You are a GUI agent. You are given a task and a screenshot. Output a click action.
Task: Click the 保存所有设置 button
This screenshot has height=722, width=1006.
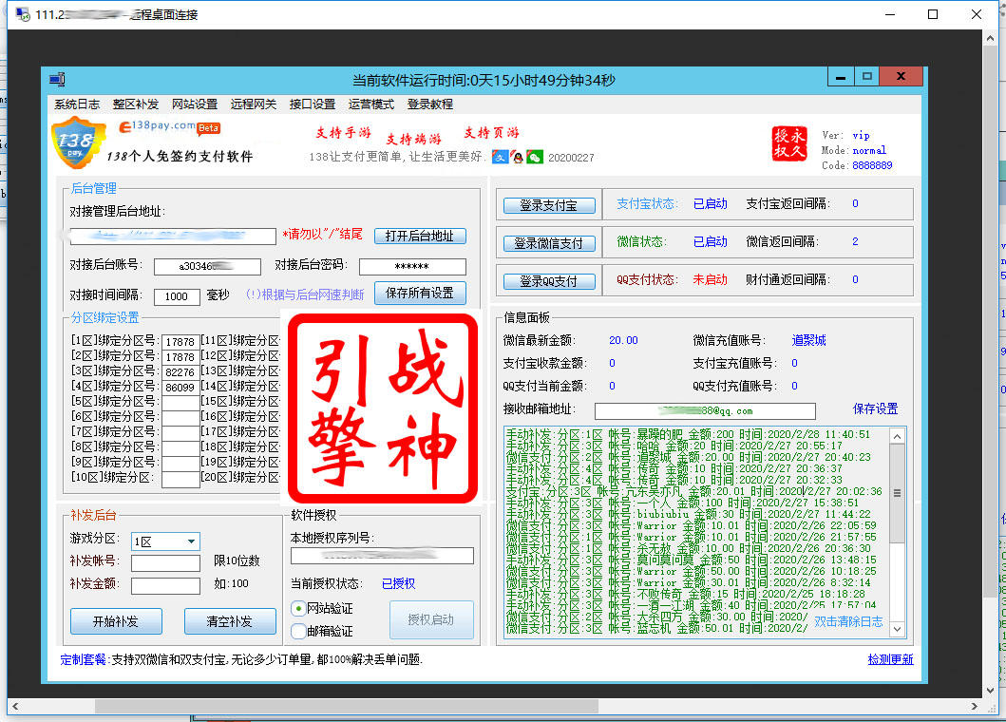(420, 294)
